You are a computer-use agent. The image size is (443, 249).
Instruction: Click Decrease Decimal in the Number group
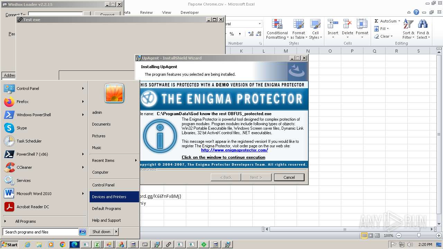pos(259,34)
